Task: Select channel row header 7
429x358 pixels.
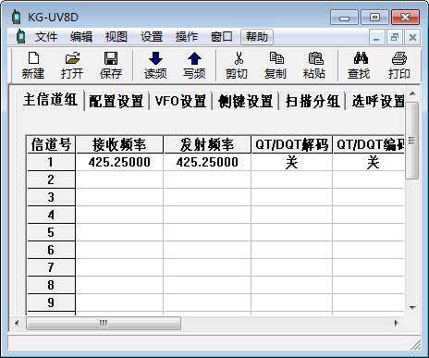Action: (x=51, y=267)
